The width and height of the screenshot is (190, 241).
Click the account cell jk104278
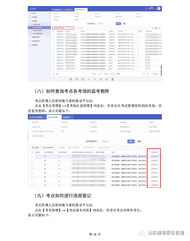[154, 185]
